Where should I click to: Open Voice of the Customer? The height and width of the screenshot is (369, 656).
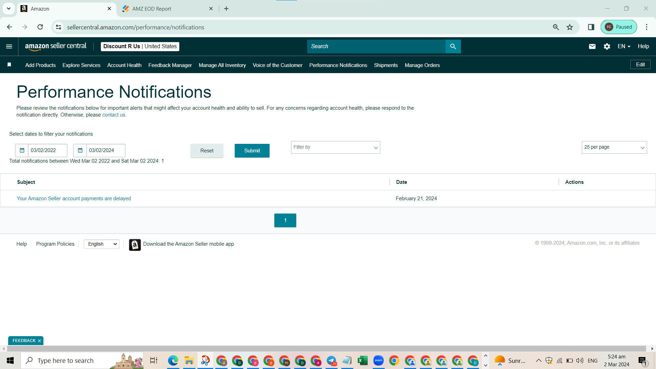[x=277, y=65]
